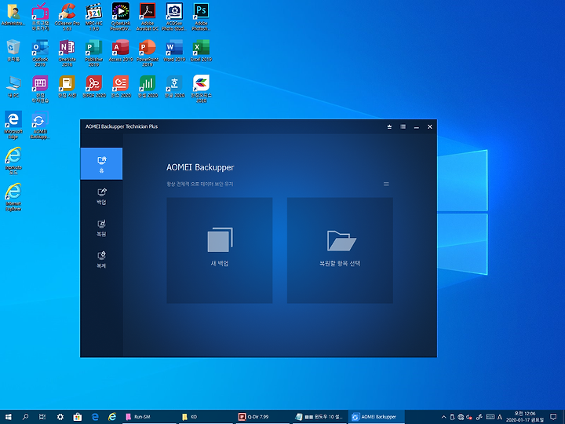The image size is (565, 424).
Task: Switch to the Restore (복원) sidebar tab
Action: click(101, 228)
